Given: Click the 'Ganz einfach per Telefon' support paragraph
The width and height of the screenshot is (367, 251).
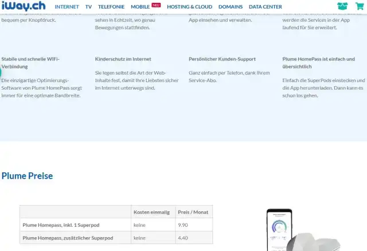Looking at the screenshot, I should (x=229, y=76).
